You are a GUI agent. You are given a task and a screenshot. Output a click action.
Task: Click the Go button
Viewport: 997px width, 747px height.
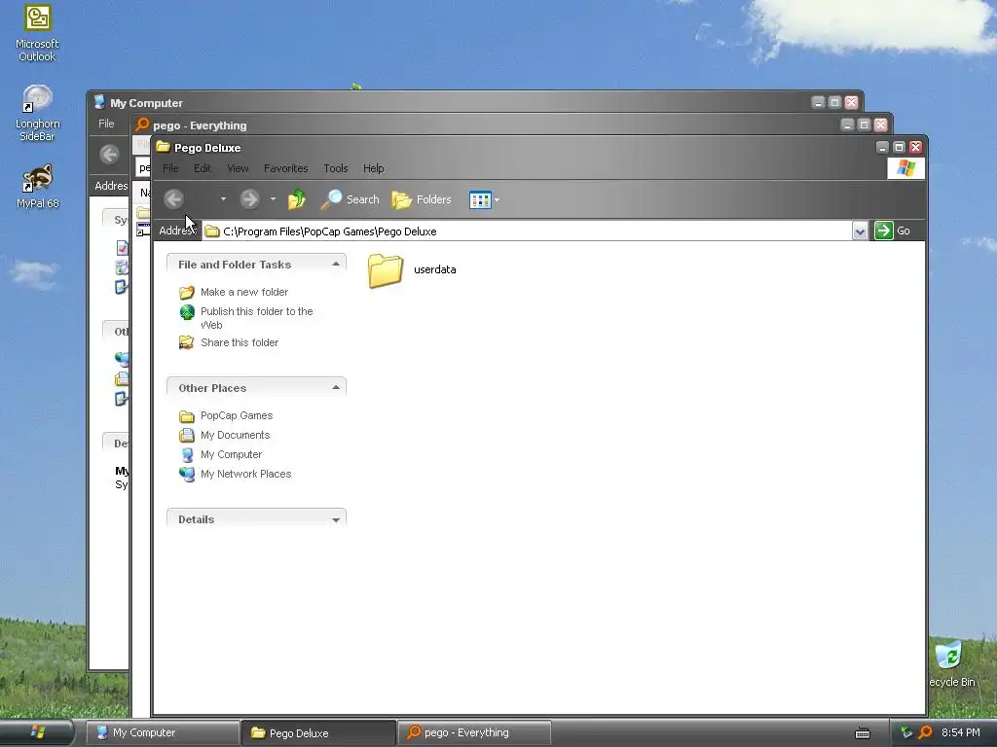893,231
